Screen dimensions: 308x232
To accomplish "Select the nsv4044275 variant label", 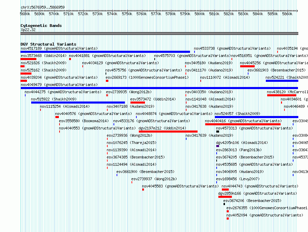I will 63,92.
